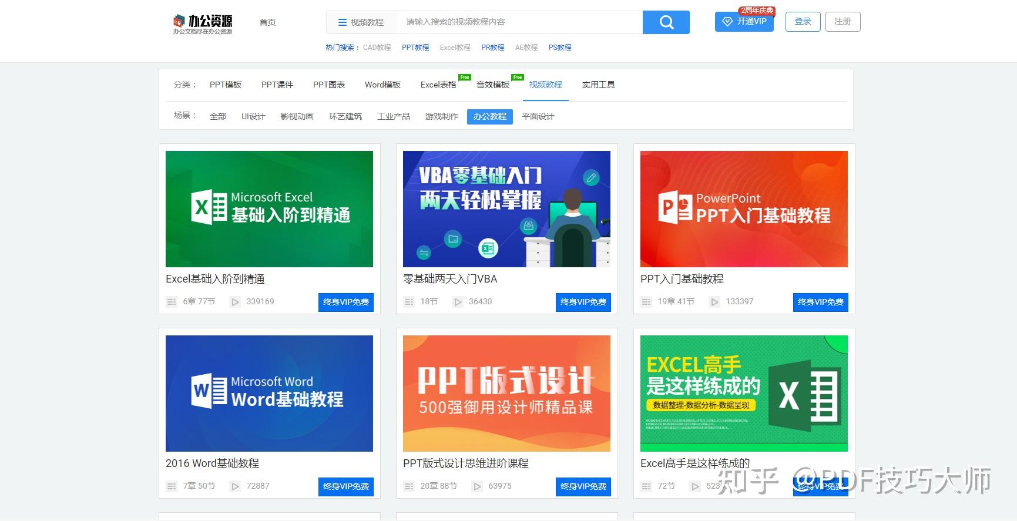
Task: Click chapter list icon beside 72节
Action: [x=646, y=486]
